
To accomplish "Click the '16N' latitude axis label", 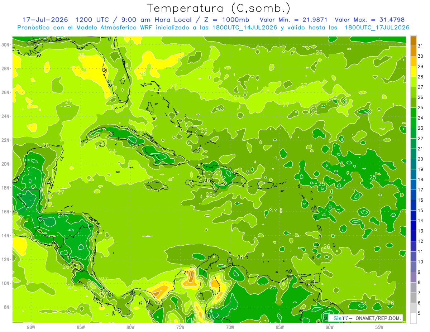I will pos(6,212).
